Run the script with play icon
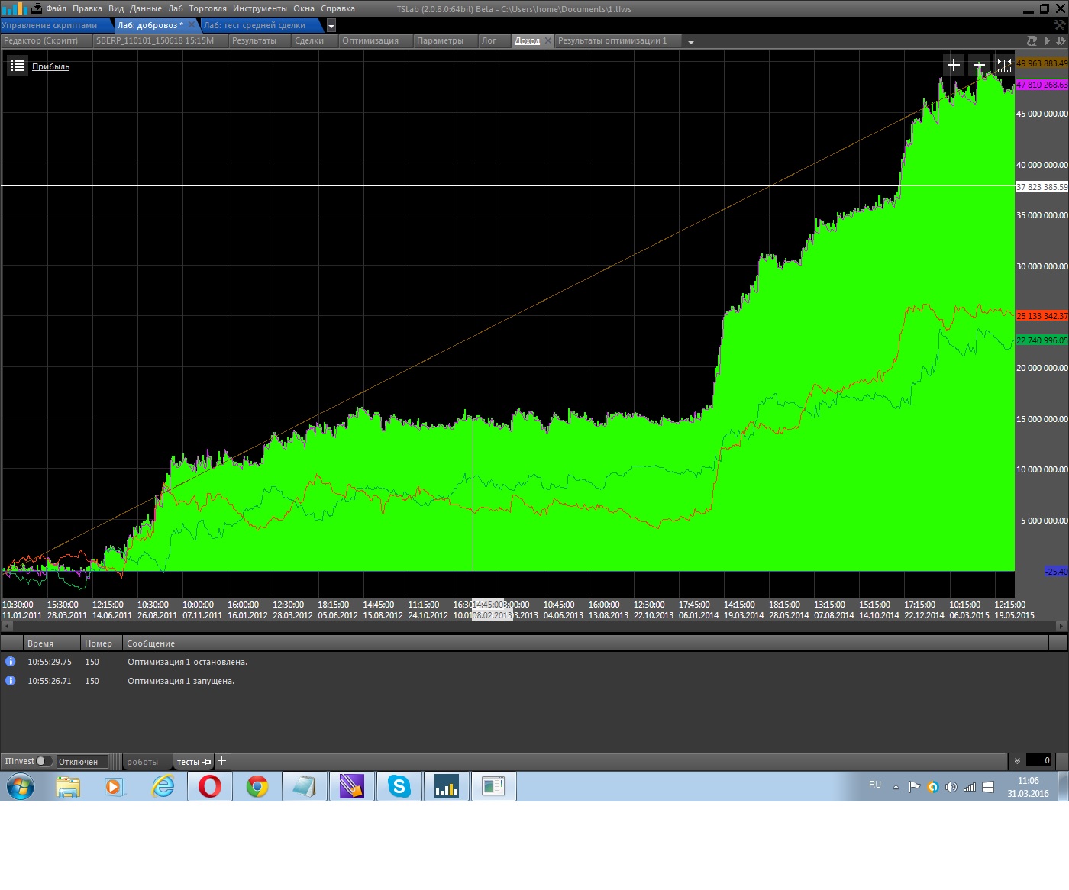The width and height of the screenshot is (1069, 890). point(1047,41)
